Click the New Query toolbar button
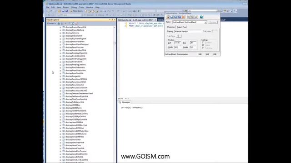The image size is (291, 163). click(76, 11)
